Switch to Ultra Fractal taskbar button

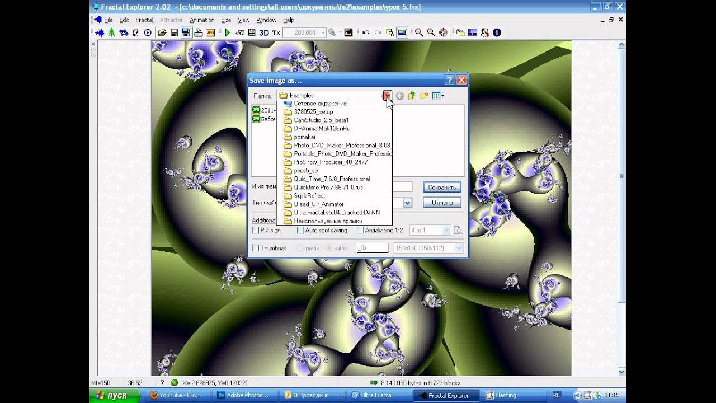point(379,395)
